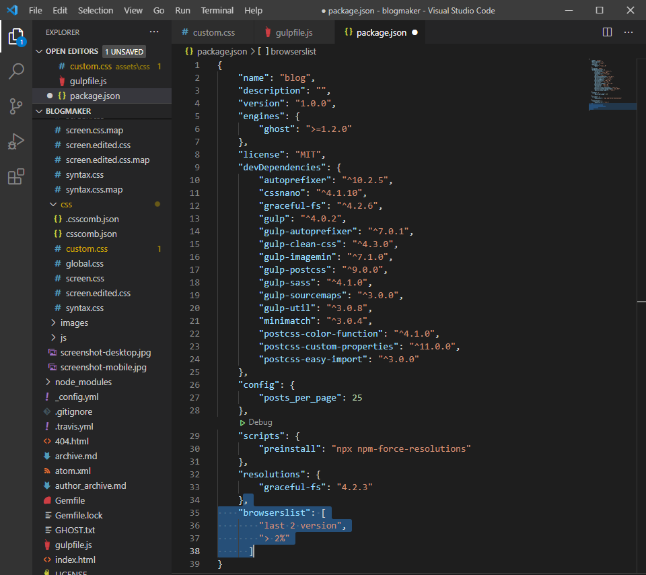Expand the node_modules folder
The width and height of the screenshot is (646, 575).
click(48, 382)
